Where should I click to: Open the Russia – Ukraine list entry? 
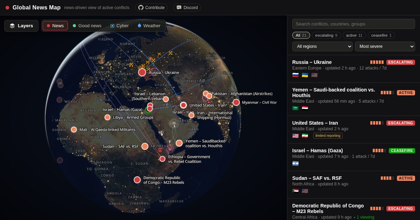pos(353,69)
